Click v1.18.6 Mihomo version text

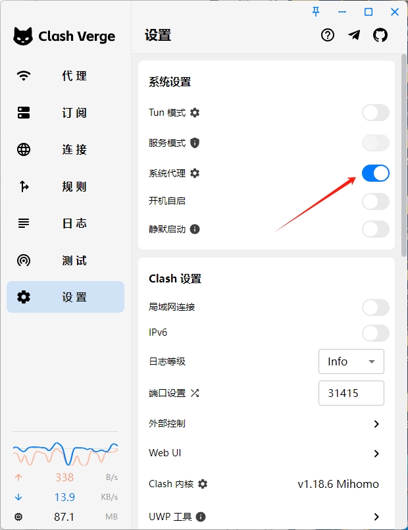tap(338, 484)
